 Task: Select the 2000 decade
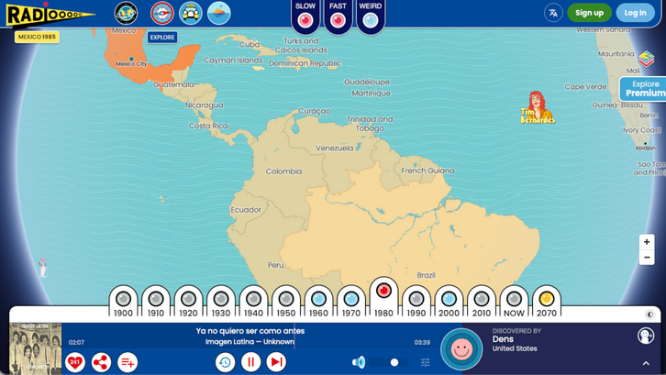click(x=449, y=302)
